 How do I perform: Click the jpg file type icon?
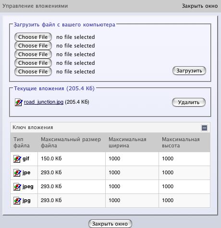(x=17, y=201)
